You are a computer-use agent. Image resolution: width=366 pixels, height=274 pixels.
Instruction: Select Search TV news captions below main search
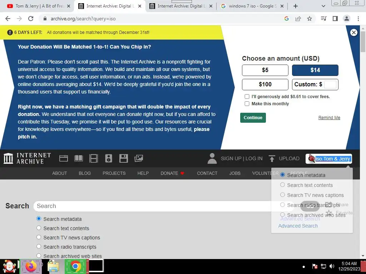click(39, 237)
